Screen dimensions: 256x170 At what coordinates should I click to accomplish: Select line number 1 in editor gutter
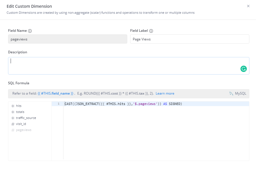pyautogui.click(x=59, y=104)
